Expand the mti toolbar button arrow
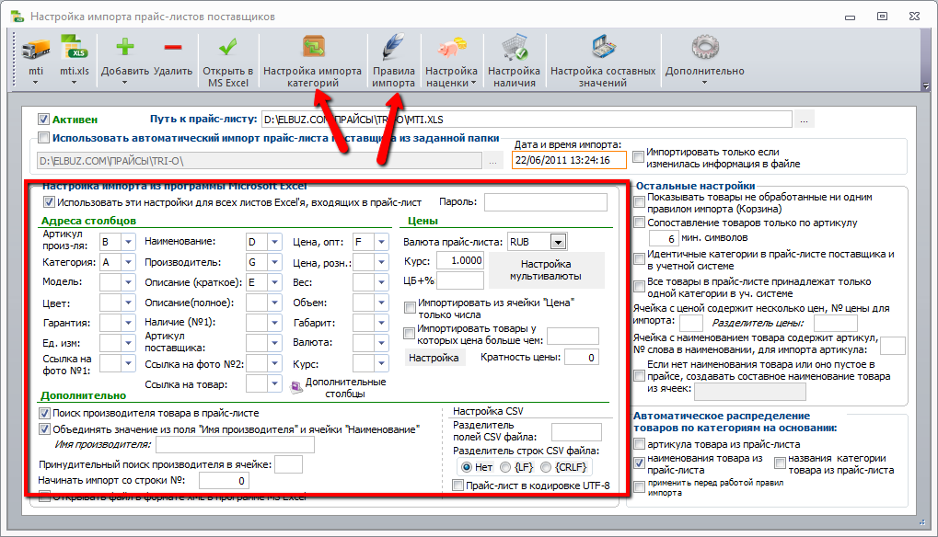The height and width of the screenshot is (537, 938). coord(35,83)
